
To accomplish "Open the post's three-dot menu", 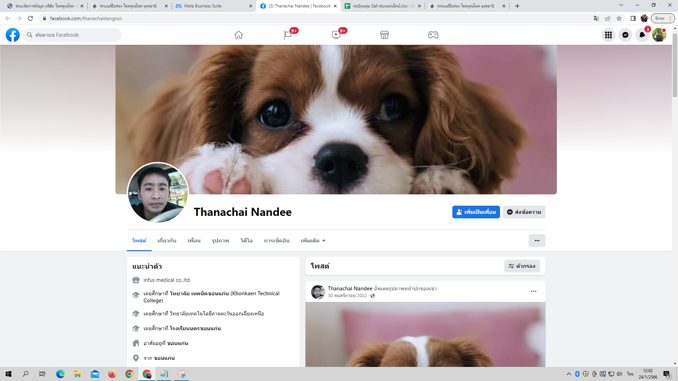I will [x=534, y=291].
